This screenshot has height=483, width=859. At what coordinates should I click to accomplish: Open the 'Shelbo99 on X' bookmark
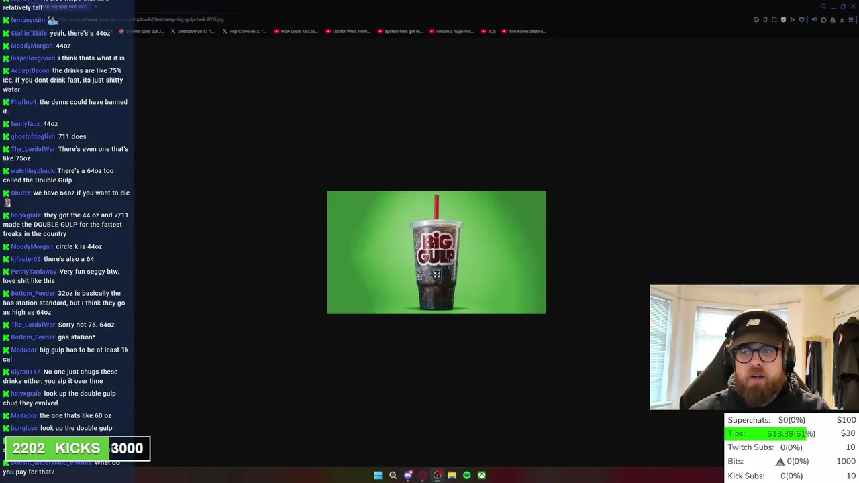coord(193,31)
